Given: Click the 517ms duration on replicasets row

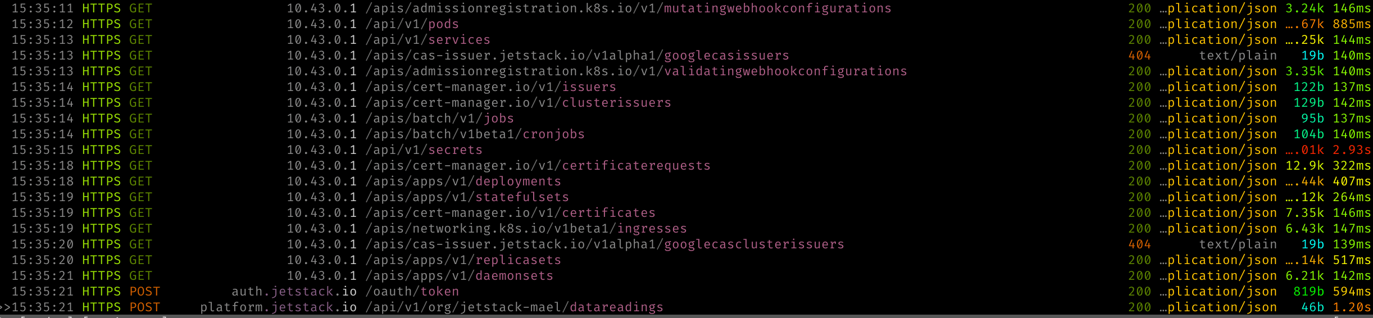Looking at the screenshot, I should tap(1352, 260).
